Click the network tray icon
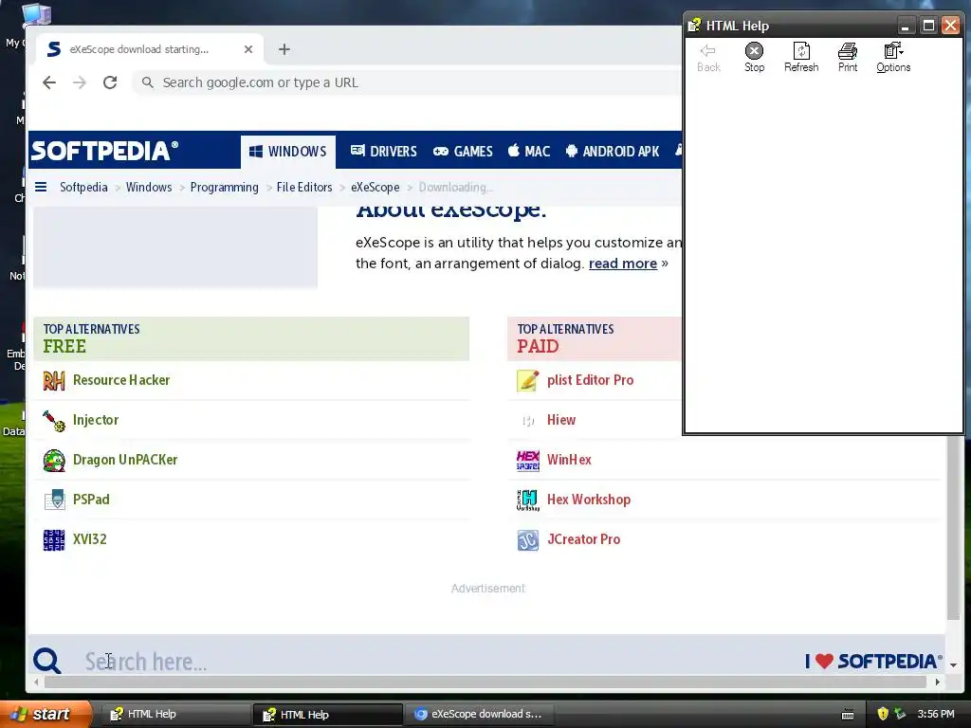 tap(900, 715)
